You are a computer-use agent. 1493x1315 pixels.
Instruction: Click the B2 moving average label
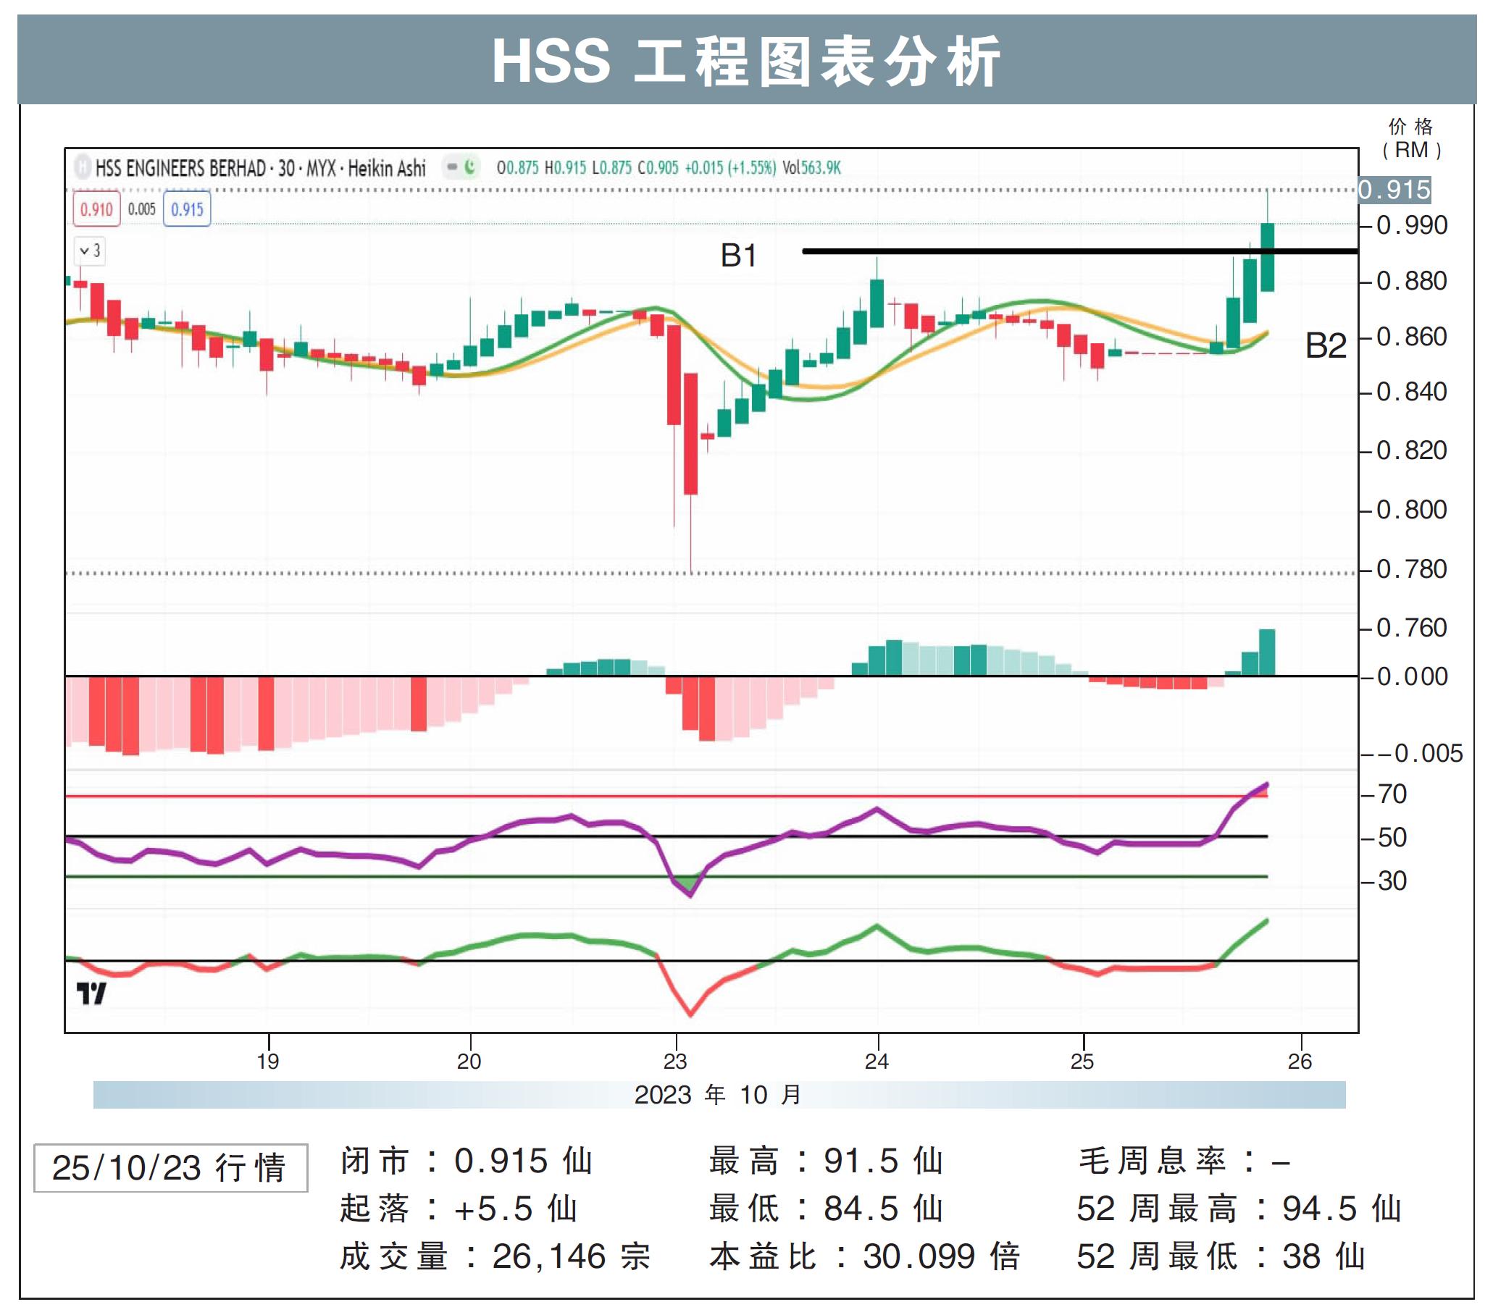[1326, 346]
